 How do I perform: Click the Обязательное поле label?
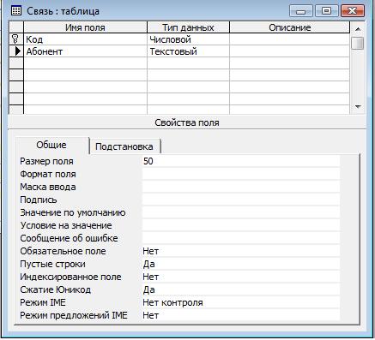click(x=63, y=251)
